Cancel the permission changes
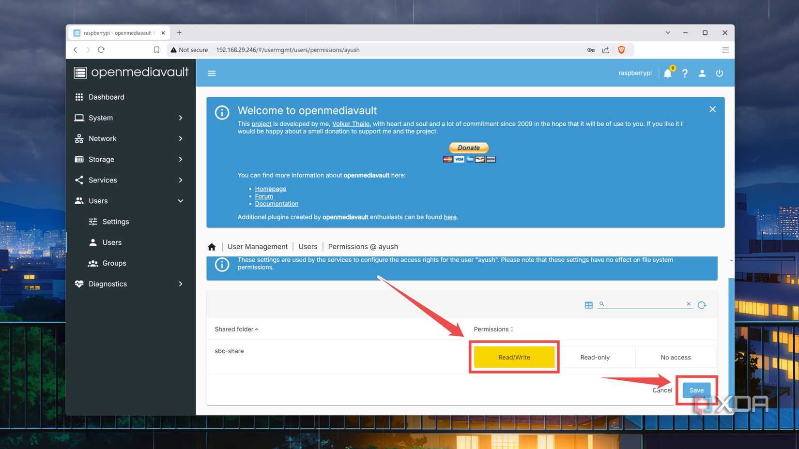The width and height of the screenshot is (799, 449). [662, 390]
